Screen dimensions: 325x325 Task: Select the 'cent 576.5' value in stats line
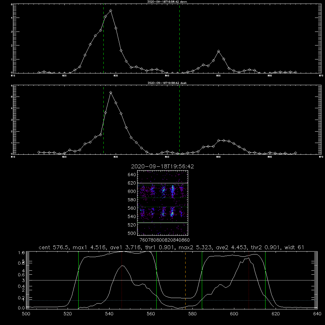[x=54, y=247]
